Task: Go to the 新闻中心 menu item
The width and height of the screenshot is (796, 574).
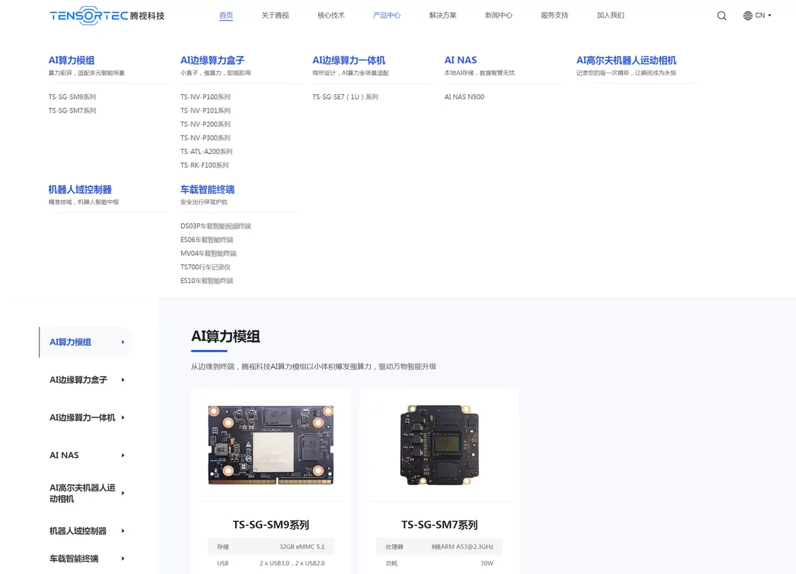Action: point(499,16)
